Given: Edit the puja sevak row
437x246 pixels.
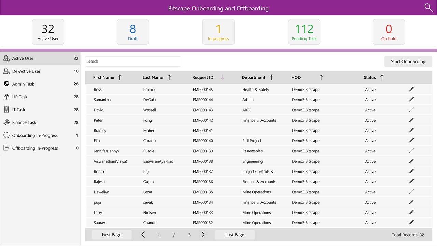Looking at the screenshot, I should [411, 202].
